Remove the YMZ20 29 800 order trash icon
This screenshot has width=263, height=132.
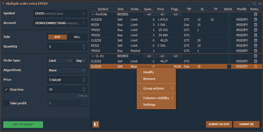click(255, 35)
